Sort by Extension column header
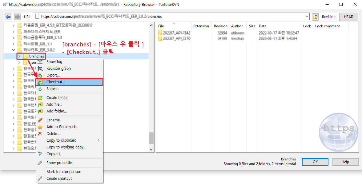 (x=201, y=26)
